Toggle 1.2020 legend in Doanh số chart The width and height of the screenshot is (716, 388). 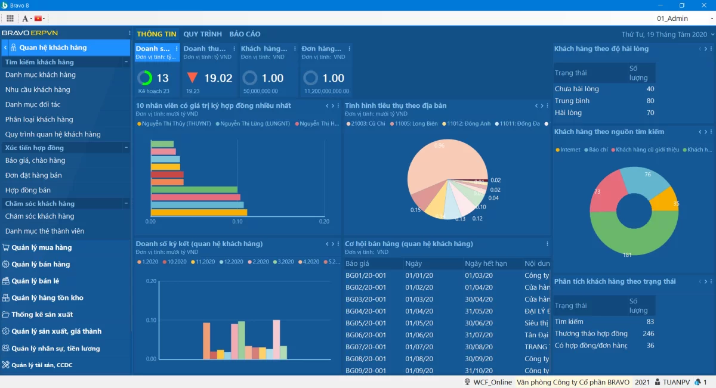tap(149, 262)
